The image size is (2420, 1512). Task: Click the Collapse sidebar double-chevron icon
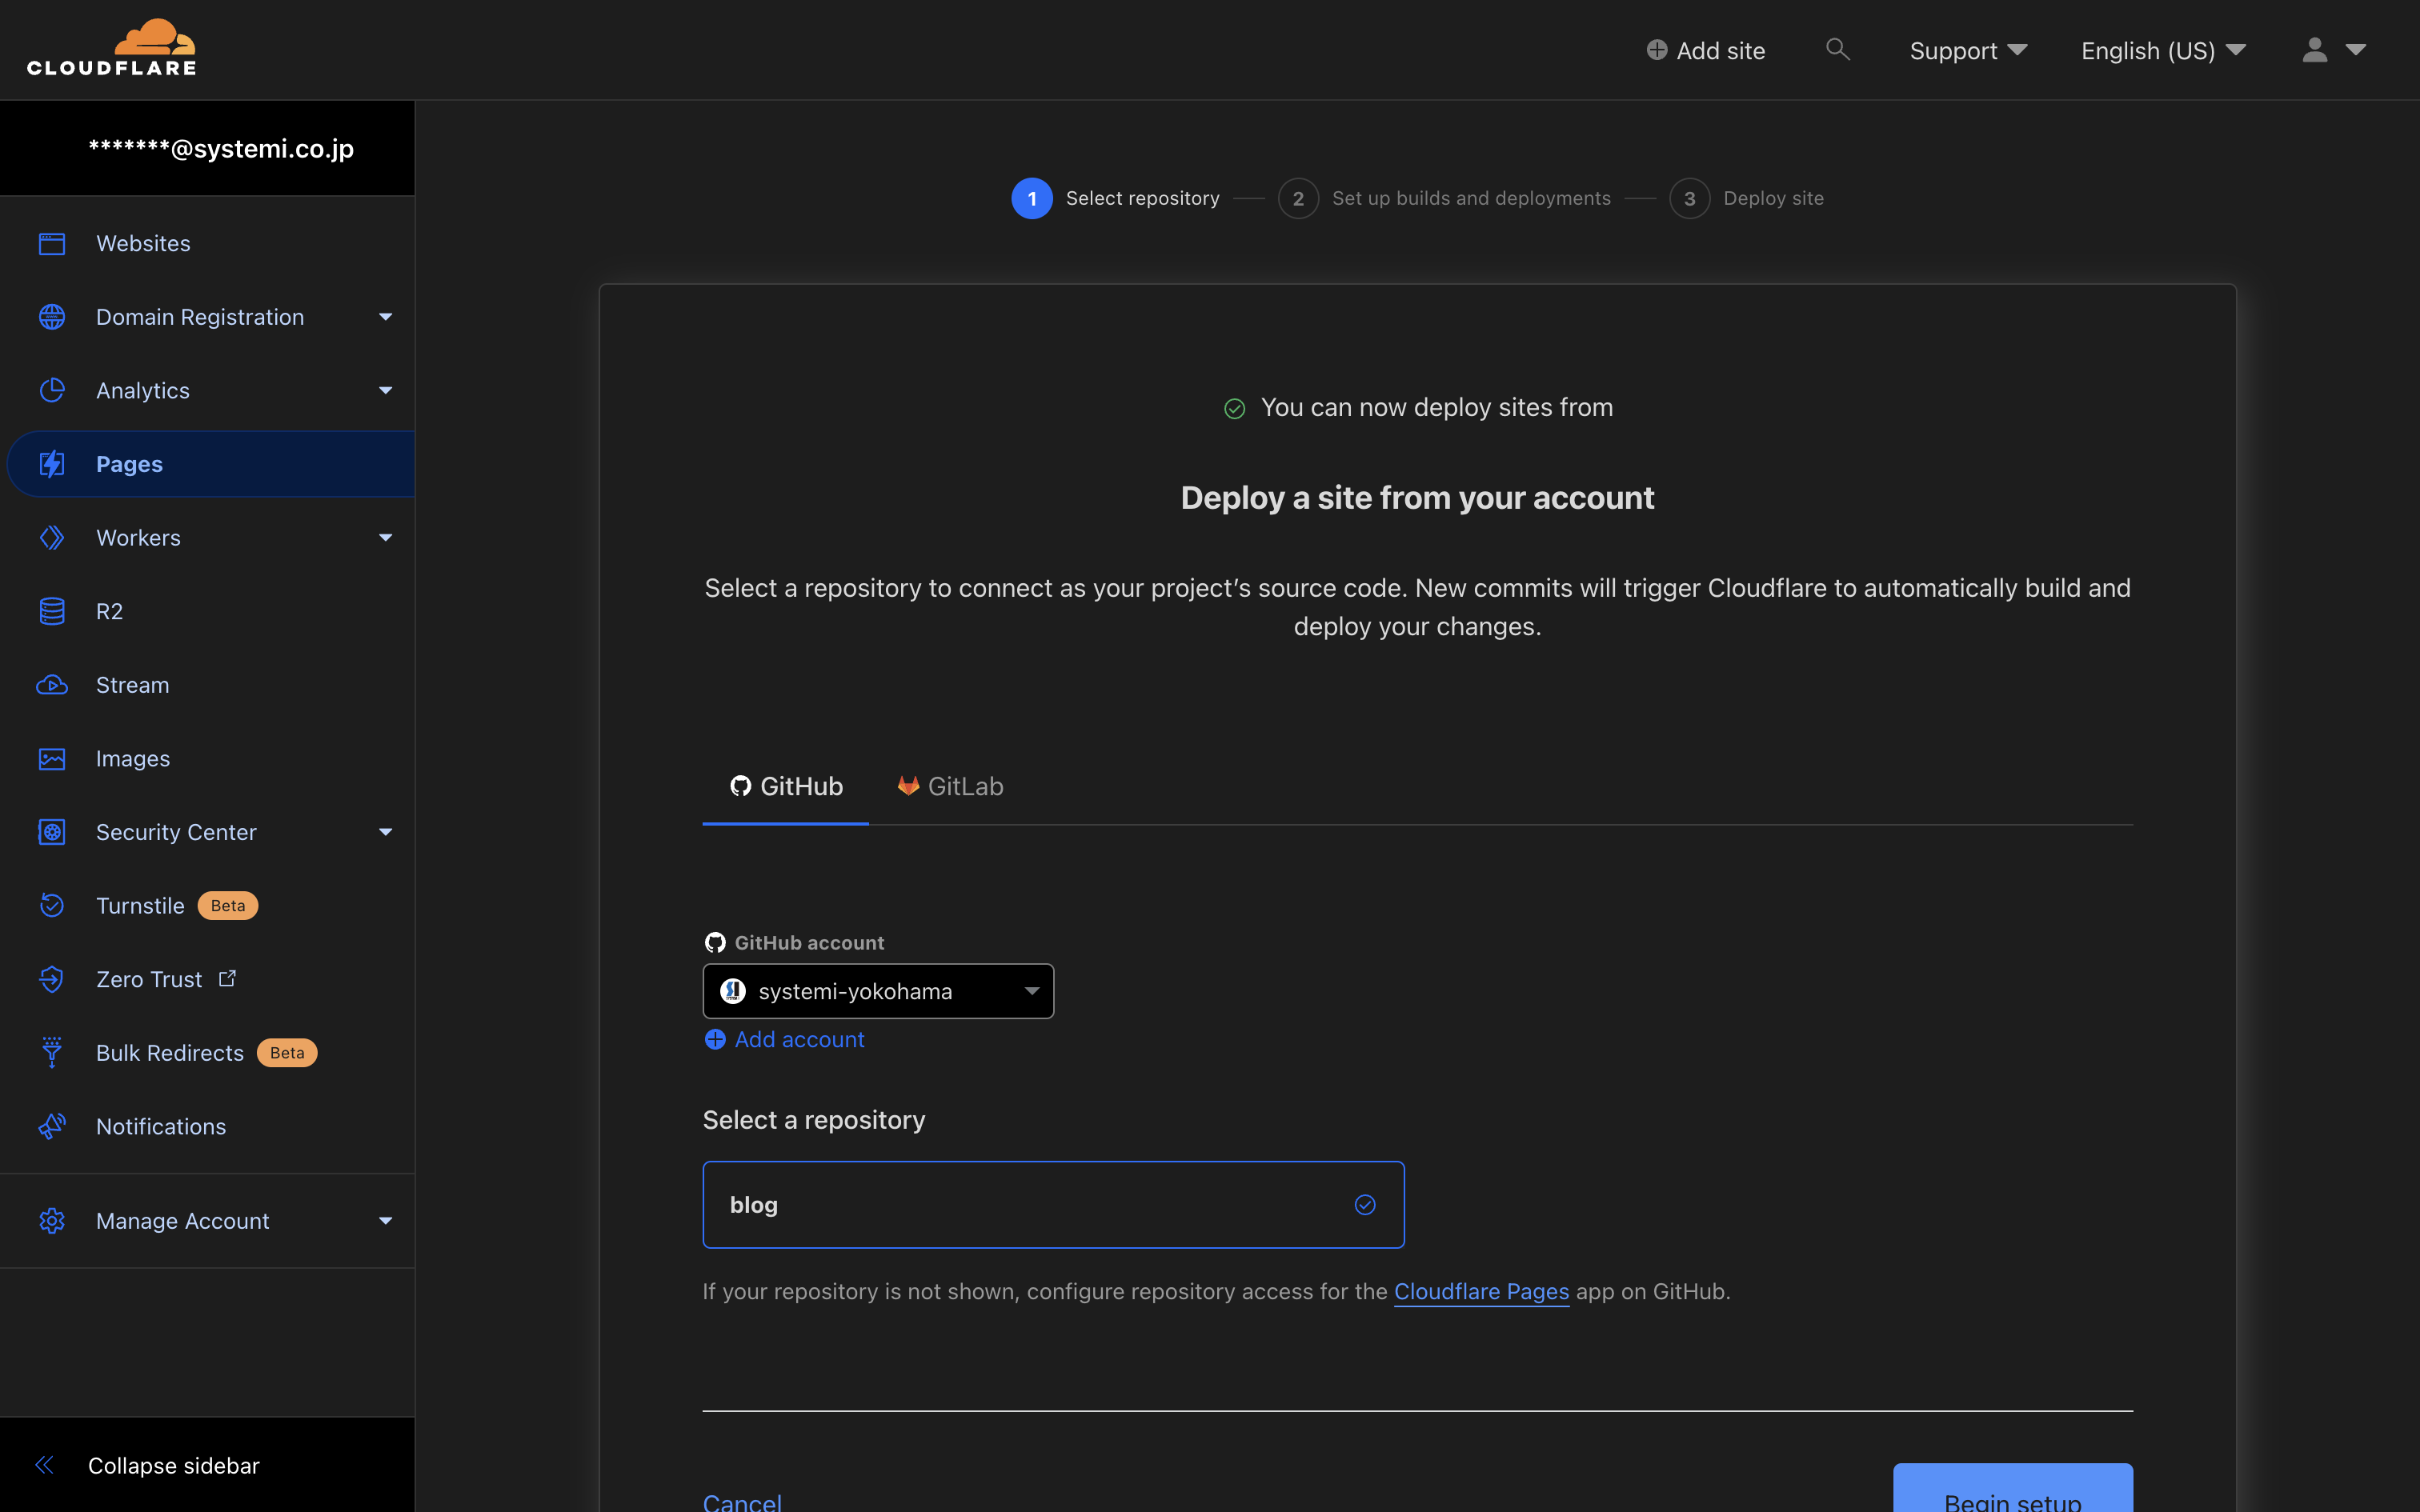pyautogui.click(x=45, y=1465)
